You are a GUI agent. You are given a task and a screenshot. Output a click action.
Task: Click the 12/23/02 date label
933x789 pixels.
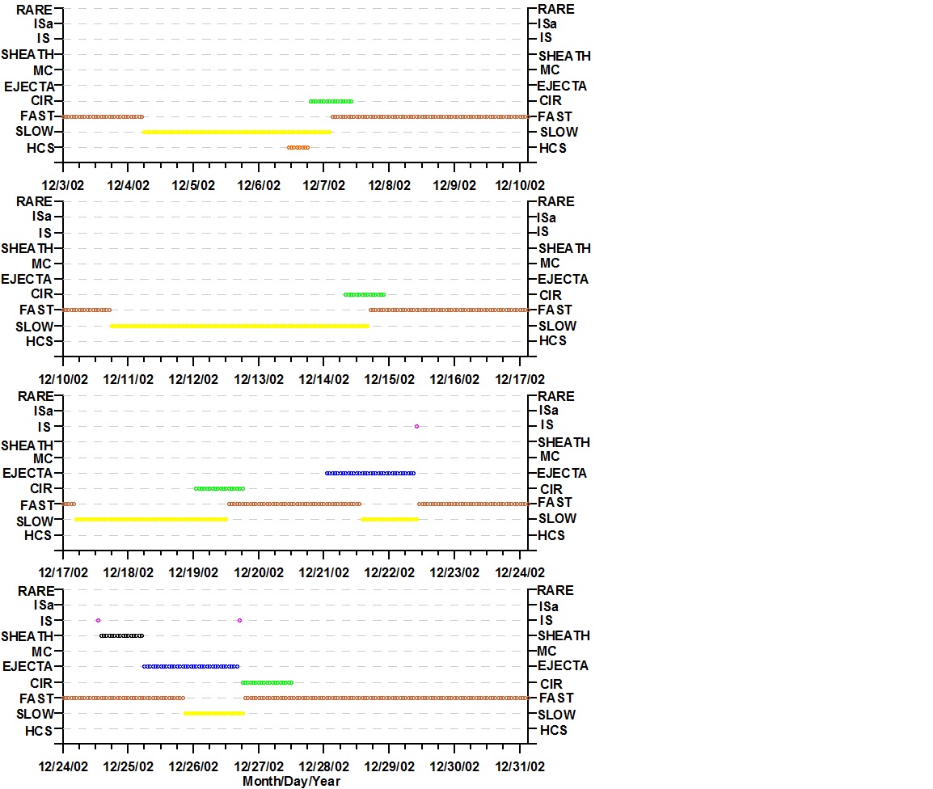[x=454, y=573]
